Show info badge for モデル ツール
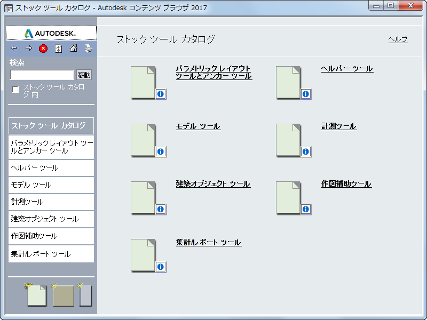427x320 pixels. coord(161,152)
